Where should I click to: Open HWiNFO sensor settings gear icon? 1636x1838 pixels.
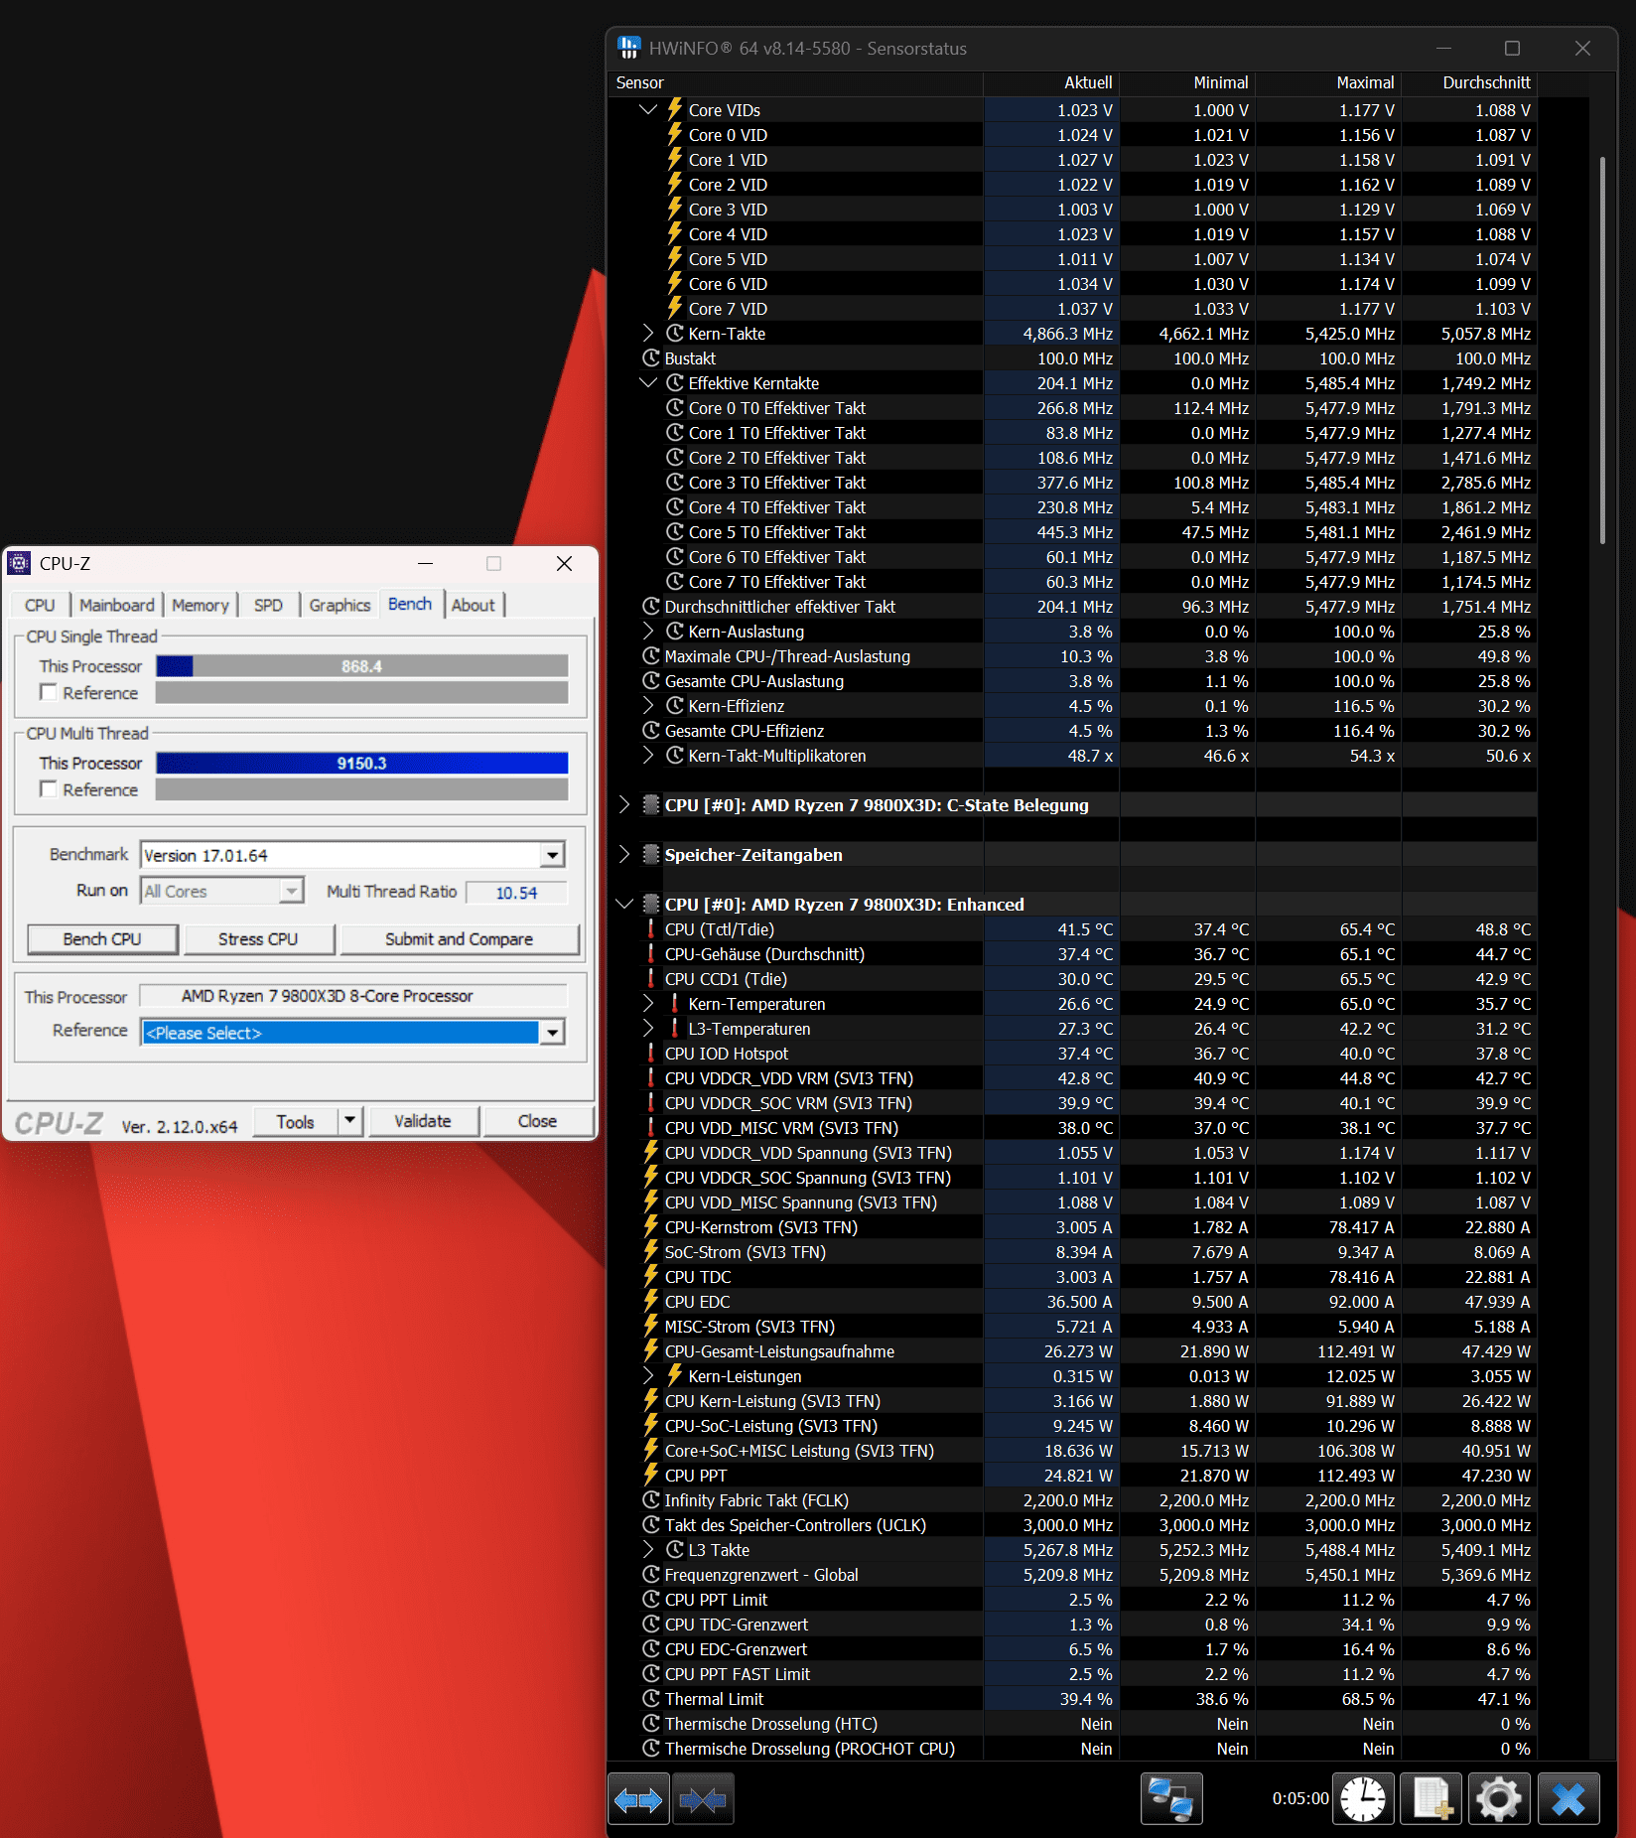[1499, 1798]
